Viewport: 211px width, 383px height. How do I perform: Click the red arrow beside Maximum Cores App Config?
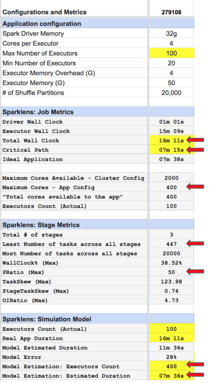195,187
